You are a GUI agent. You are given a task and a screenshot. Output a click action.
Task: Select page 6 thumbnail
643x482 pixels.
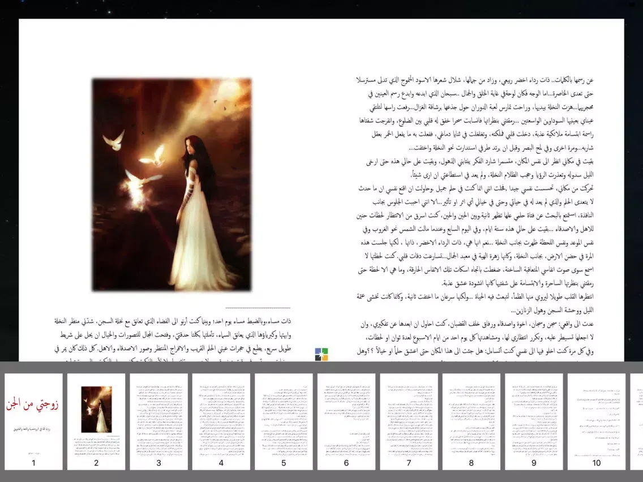346,421
